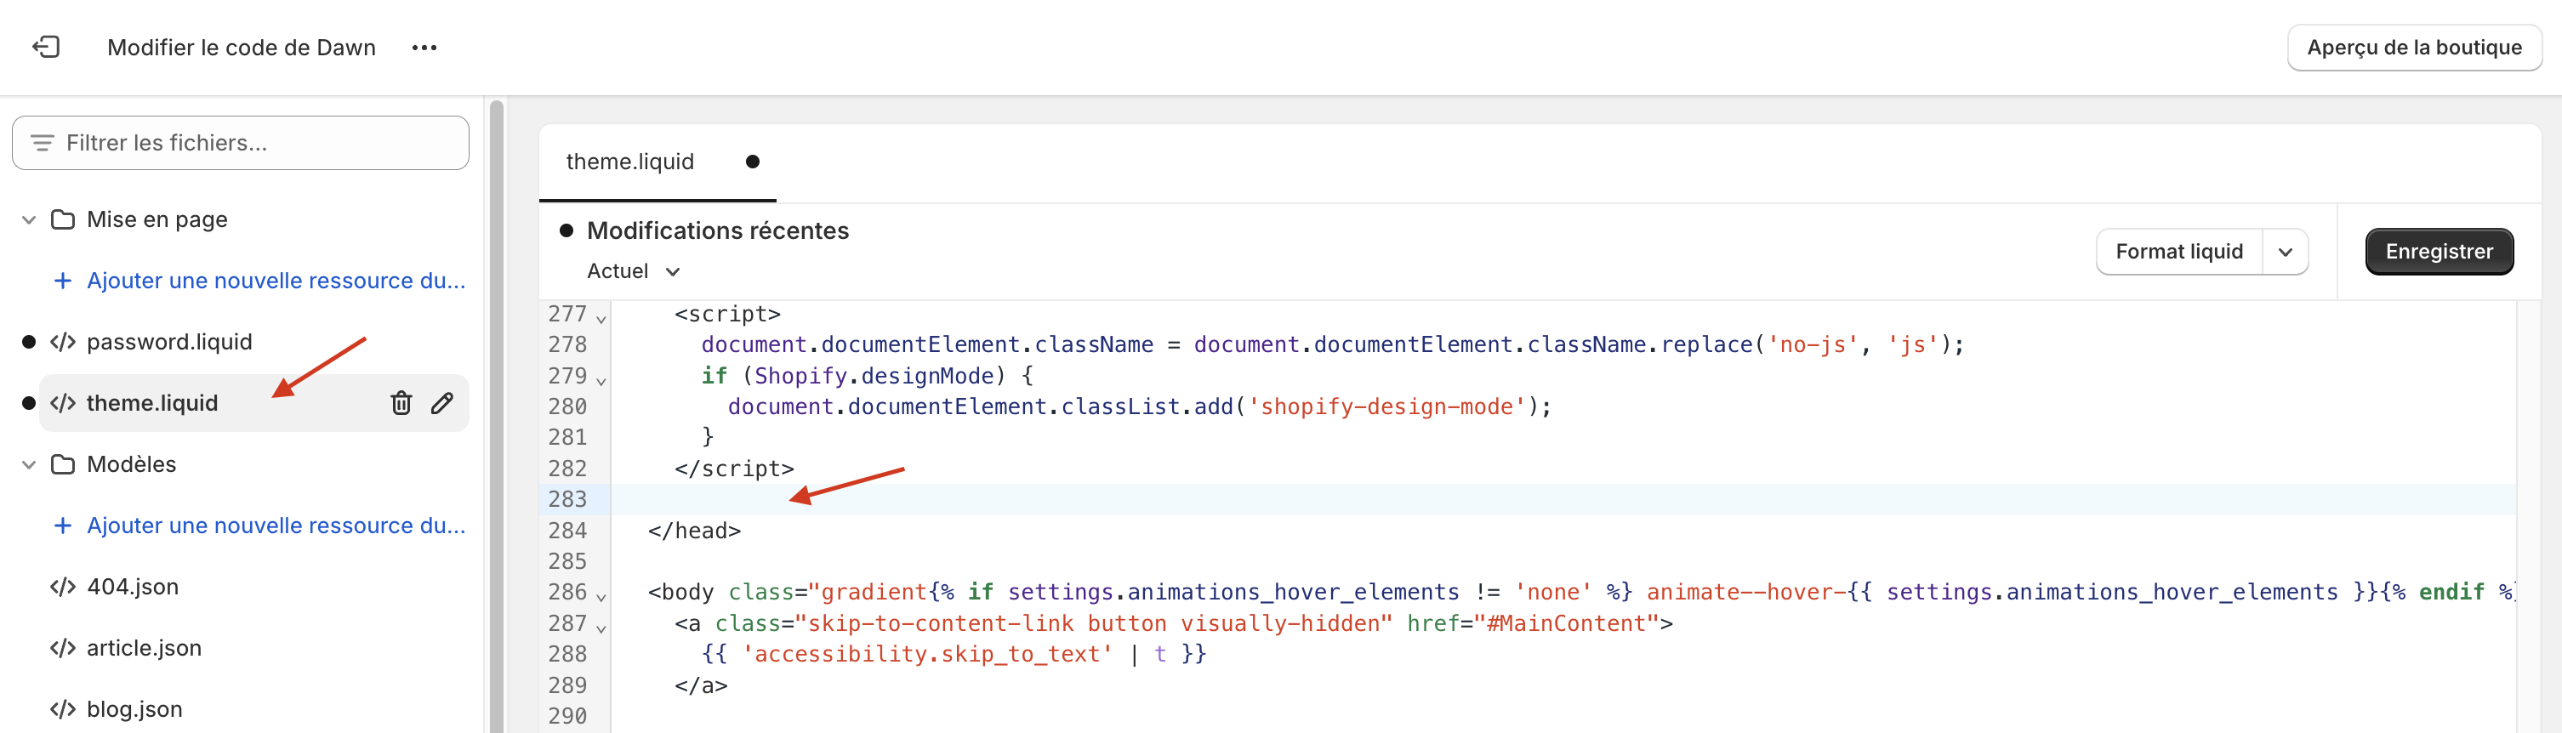The image size is (2562, 733).
Task: Fold the body tag at line 286
Action: 601,597
